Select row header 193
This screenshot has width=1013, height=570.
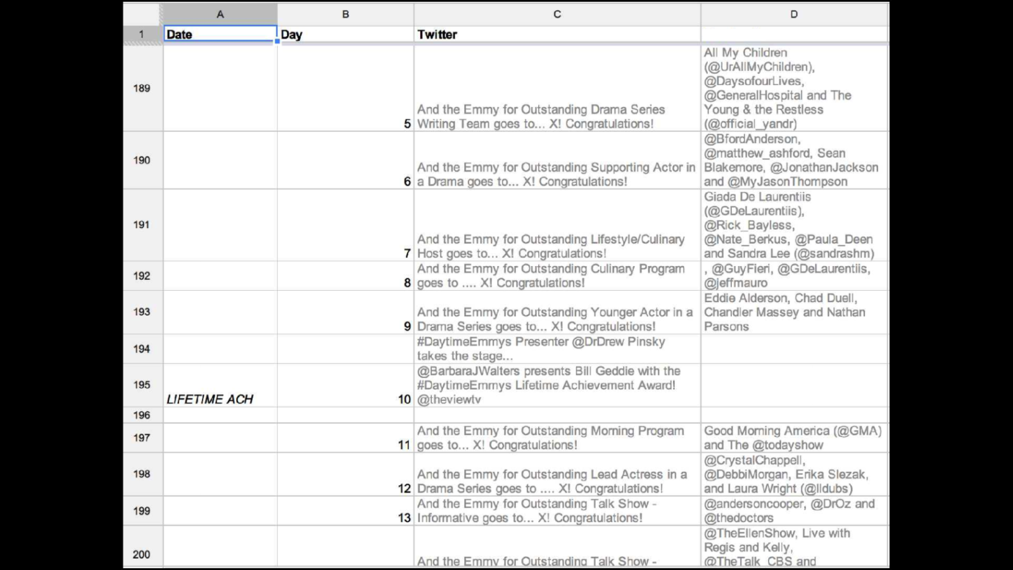coord(142,312)
